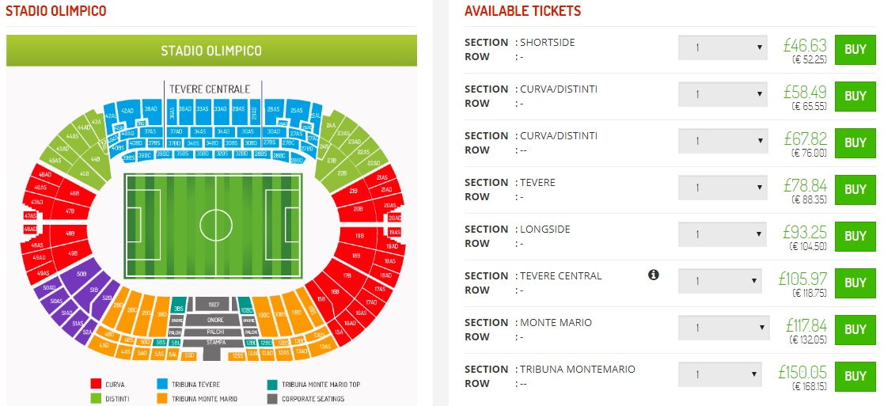Select purple section 50B on stadium map
The image size is (884, 406).
(x=82, y=275)
